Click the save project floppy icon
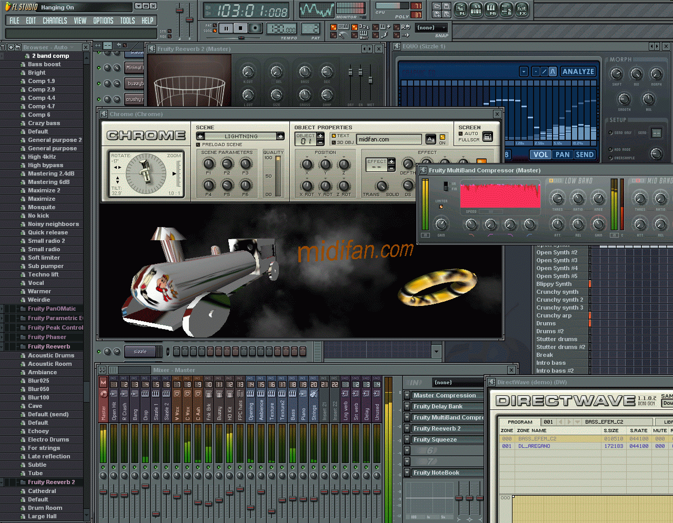673x523 pixels. coord(446,6)
